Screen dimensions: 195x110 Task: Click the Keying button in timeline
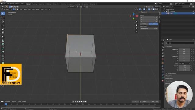pyautogui.click(x=15, y=102)
